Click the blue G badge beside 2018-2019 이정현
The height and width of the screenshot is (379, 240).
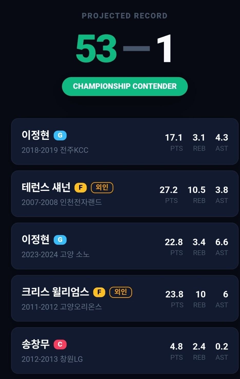60,135
